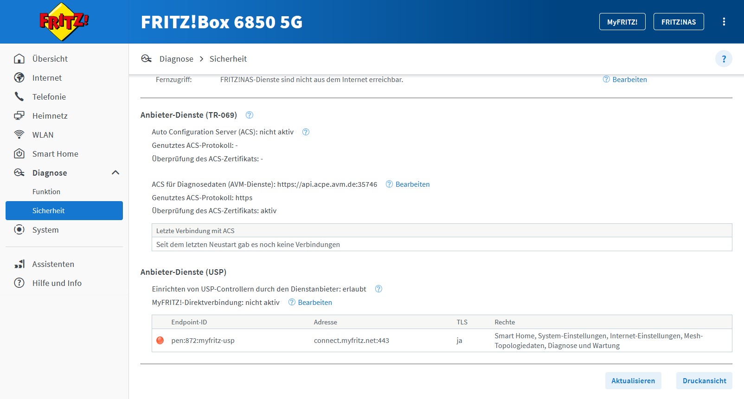
Task: Click the Heimnetz devices icon
Action: coord(19,116)
